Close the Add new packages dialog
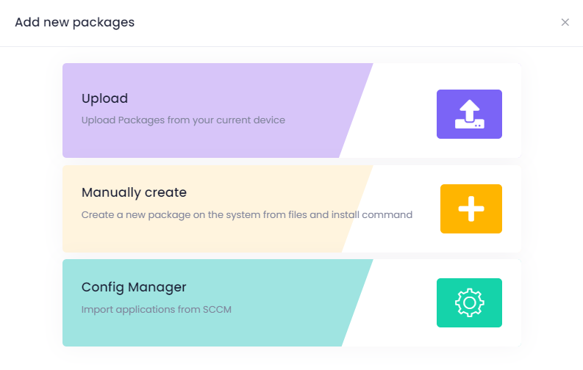The height and width of the screenshot is (370, 583). click(x=565, y=22)
